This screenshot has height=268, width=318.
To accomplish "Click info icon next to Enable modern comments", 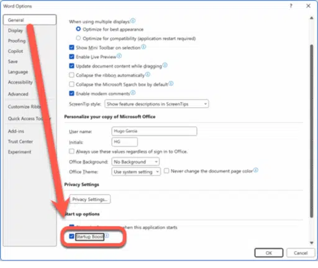I will [133, 93].
